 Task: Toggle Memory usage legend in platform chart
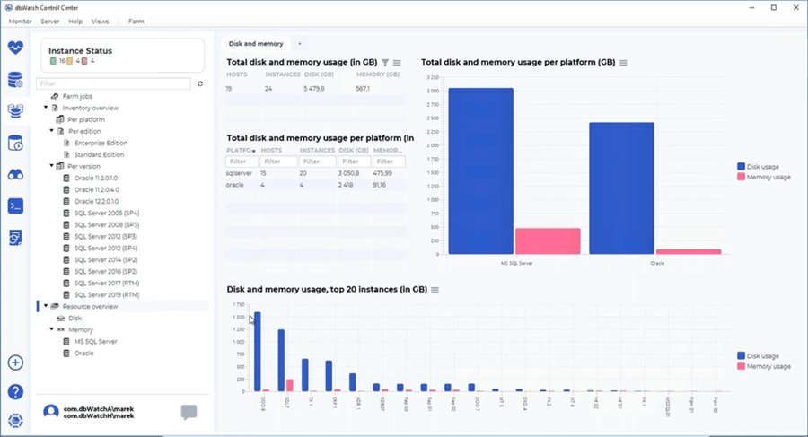coord(764,177)
